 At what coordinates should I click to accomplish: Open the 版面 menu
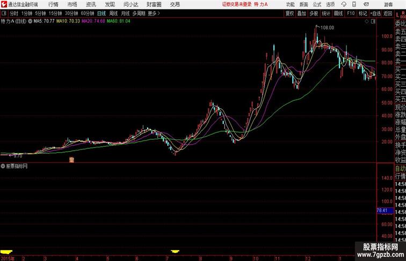[x=304, y=4]
